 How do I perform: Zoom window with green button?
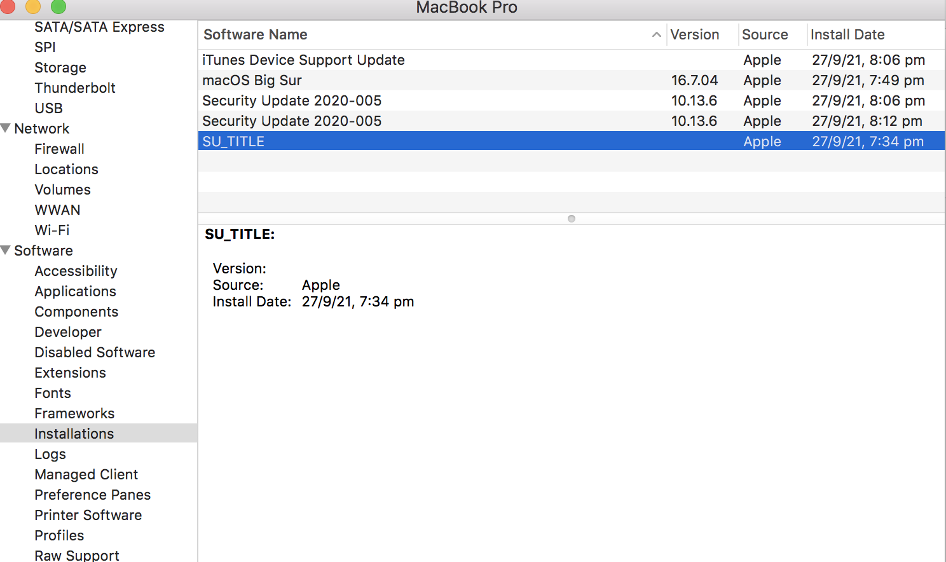click(58, 6)
